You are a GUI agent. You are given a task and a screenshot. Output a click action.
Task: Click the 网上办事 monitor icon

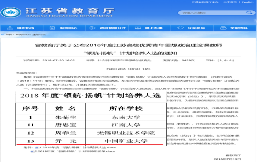138,28
